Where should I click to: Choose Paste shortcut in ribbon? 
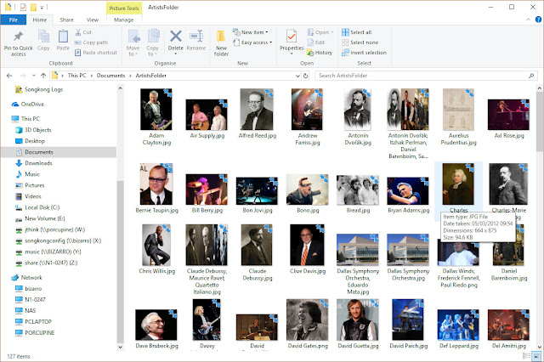pyautogui.click(x=96, y=53)
